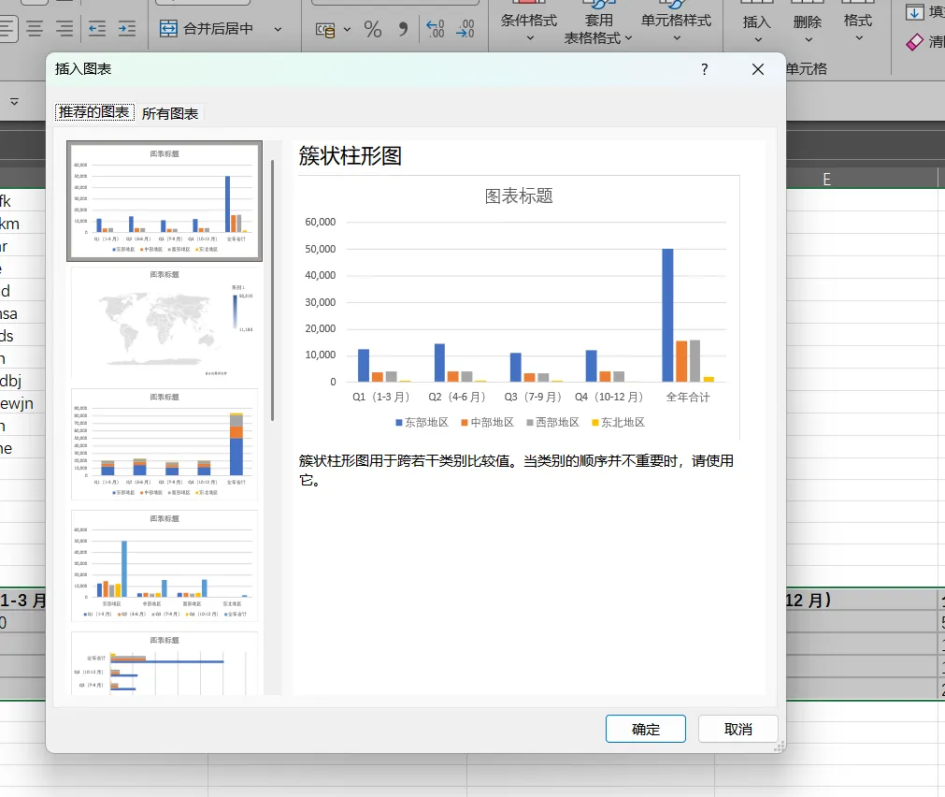Apply comma style number format icon
The width and height of the screenshot is (945, 797).
[x=403, y=29]
